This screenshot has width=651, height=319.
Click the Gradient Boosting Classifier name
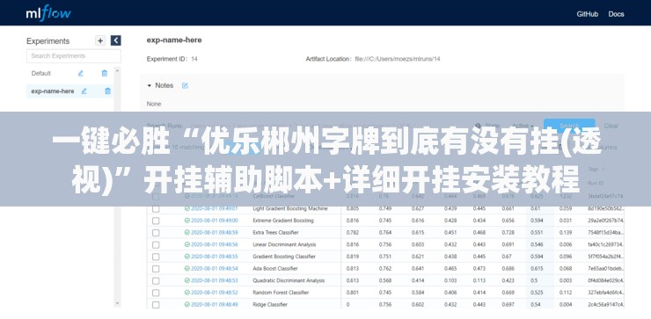284,257
